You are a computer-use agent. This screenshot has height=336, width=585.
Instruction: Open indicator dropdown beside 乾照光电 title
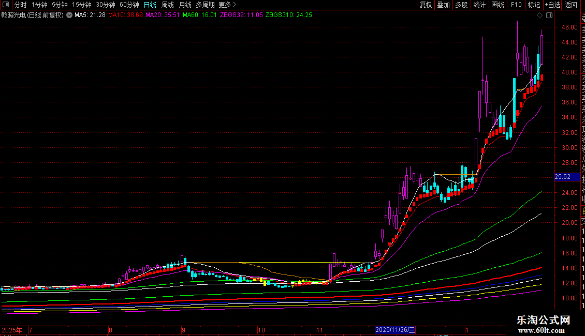tap(69, 16)
